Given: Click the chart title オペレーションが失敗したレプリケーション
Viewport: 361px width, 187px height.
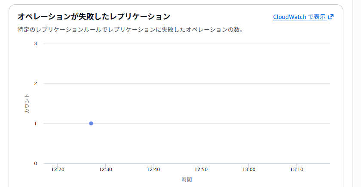Looking at the screenshot, I should click(x=94, y=17).
